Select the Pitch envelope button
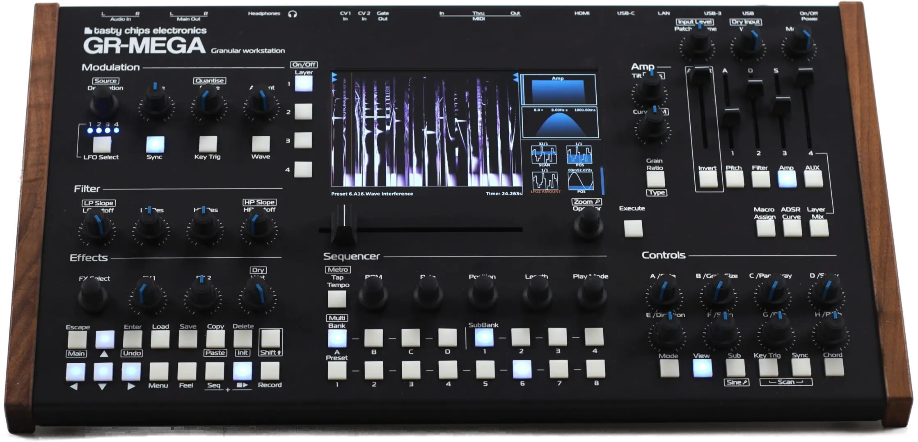This screenshot has width=918, height=442. click(735, 179)
